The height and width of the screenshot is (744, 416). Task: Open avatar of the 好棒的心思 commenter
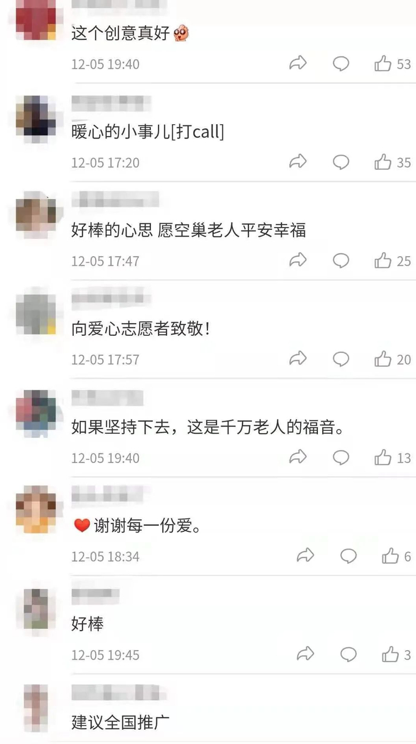[36, 213]
